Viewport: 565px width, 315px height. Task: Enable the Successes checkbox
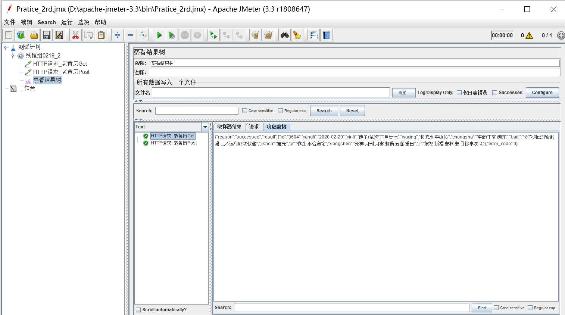(x=495, y=93)
